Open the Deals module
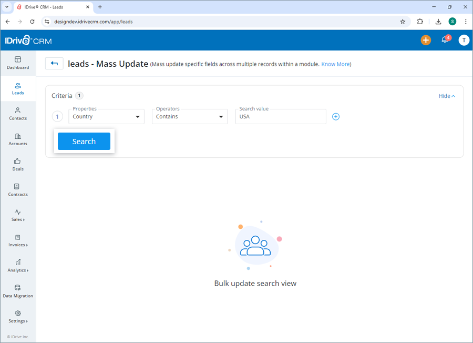This screenshot has height=343, width=473. [x=17, y=165]
